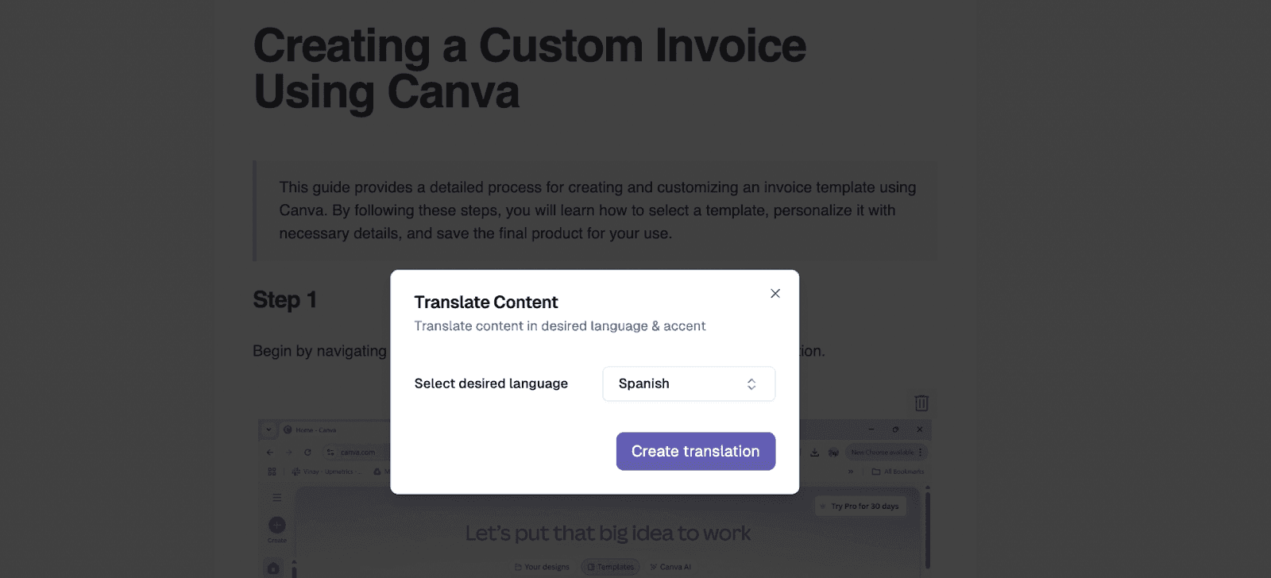Screen dimensions: 1271x578
Task: Click the All Bookmarks folder icon
Action: 875,472
